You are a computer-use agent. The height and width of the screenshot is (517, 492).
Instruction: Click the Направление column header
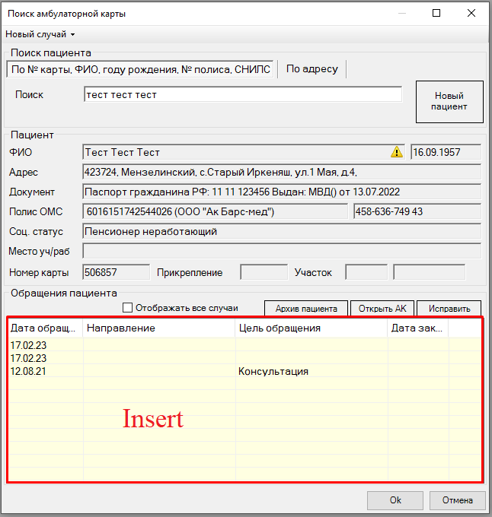(158, 328)
